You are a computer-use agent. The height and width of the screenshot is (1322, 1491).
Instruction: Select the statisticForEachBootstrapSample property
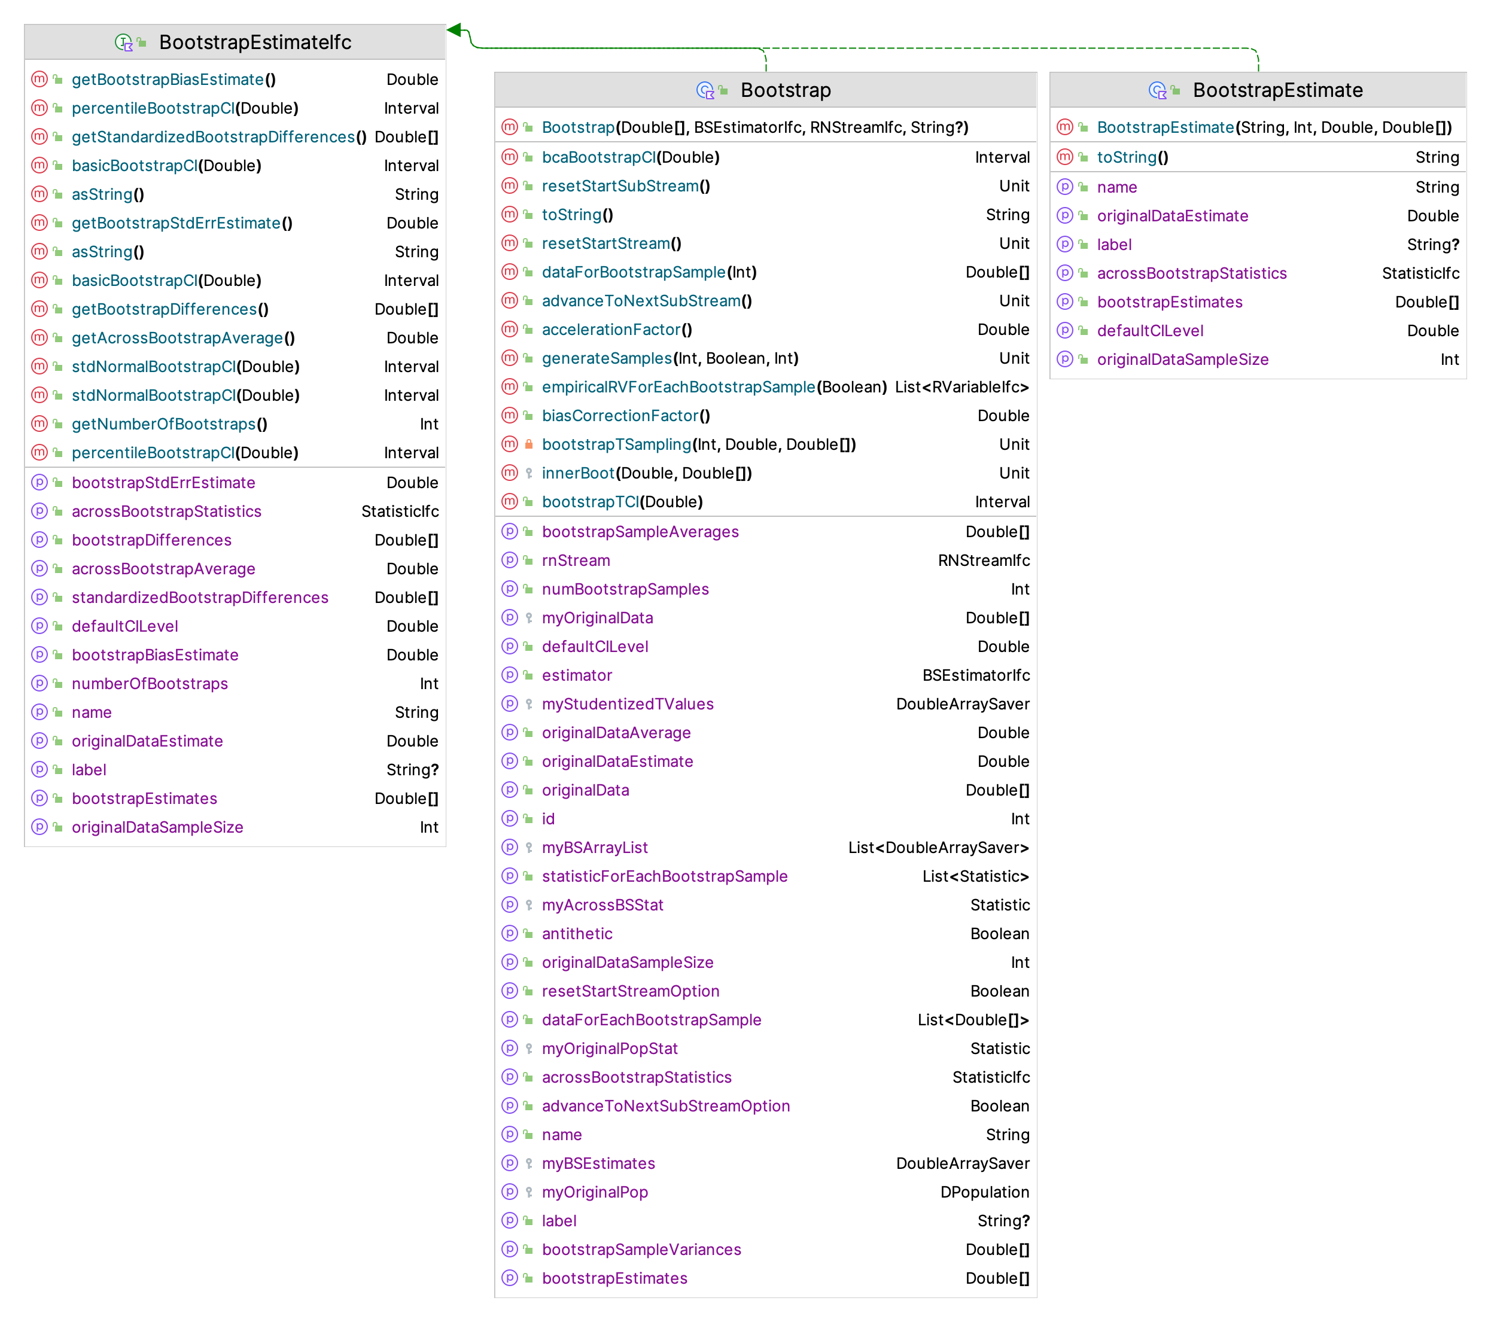point(665,876)
